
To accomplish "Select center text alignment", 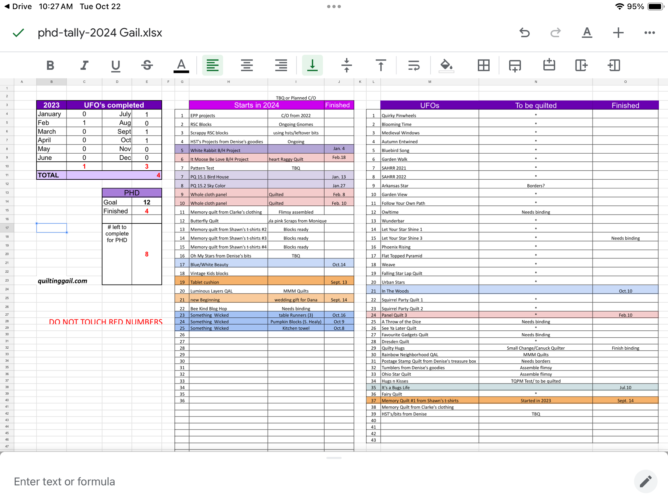I will pos(247,65).
